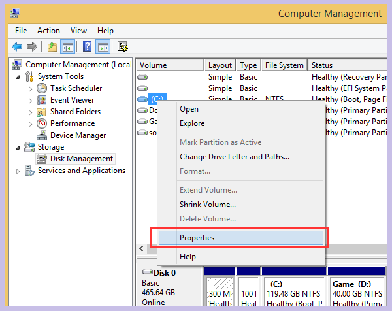
Task: Click the Event Viewer icon
Action: pyautogui.click(x=42, y=100)
